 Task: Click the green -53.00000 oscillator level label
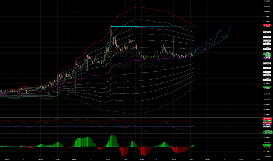(268, 132)
